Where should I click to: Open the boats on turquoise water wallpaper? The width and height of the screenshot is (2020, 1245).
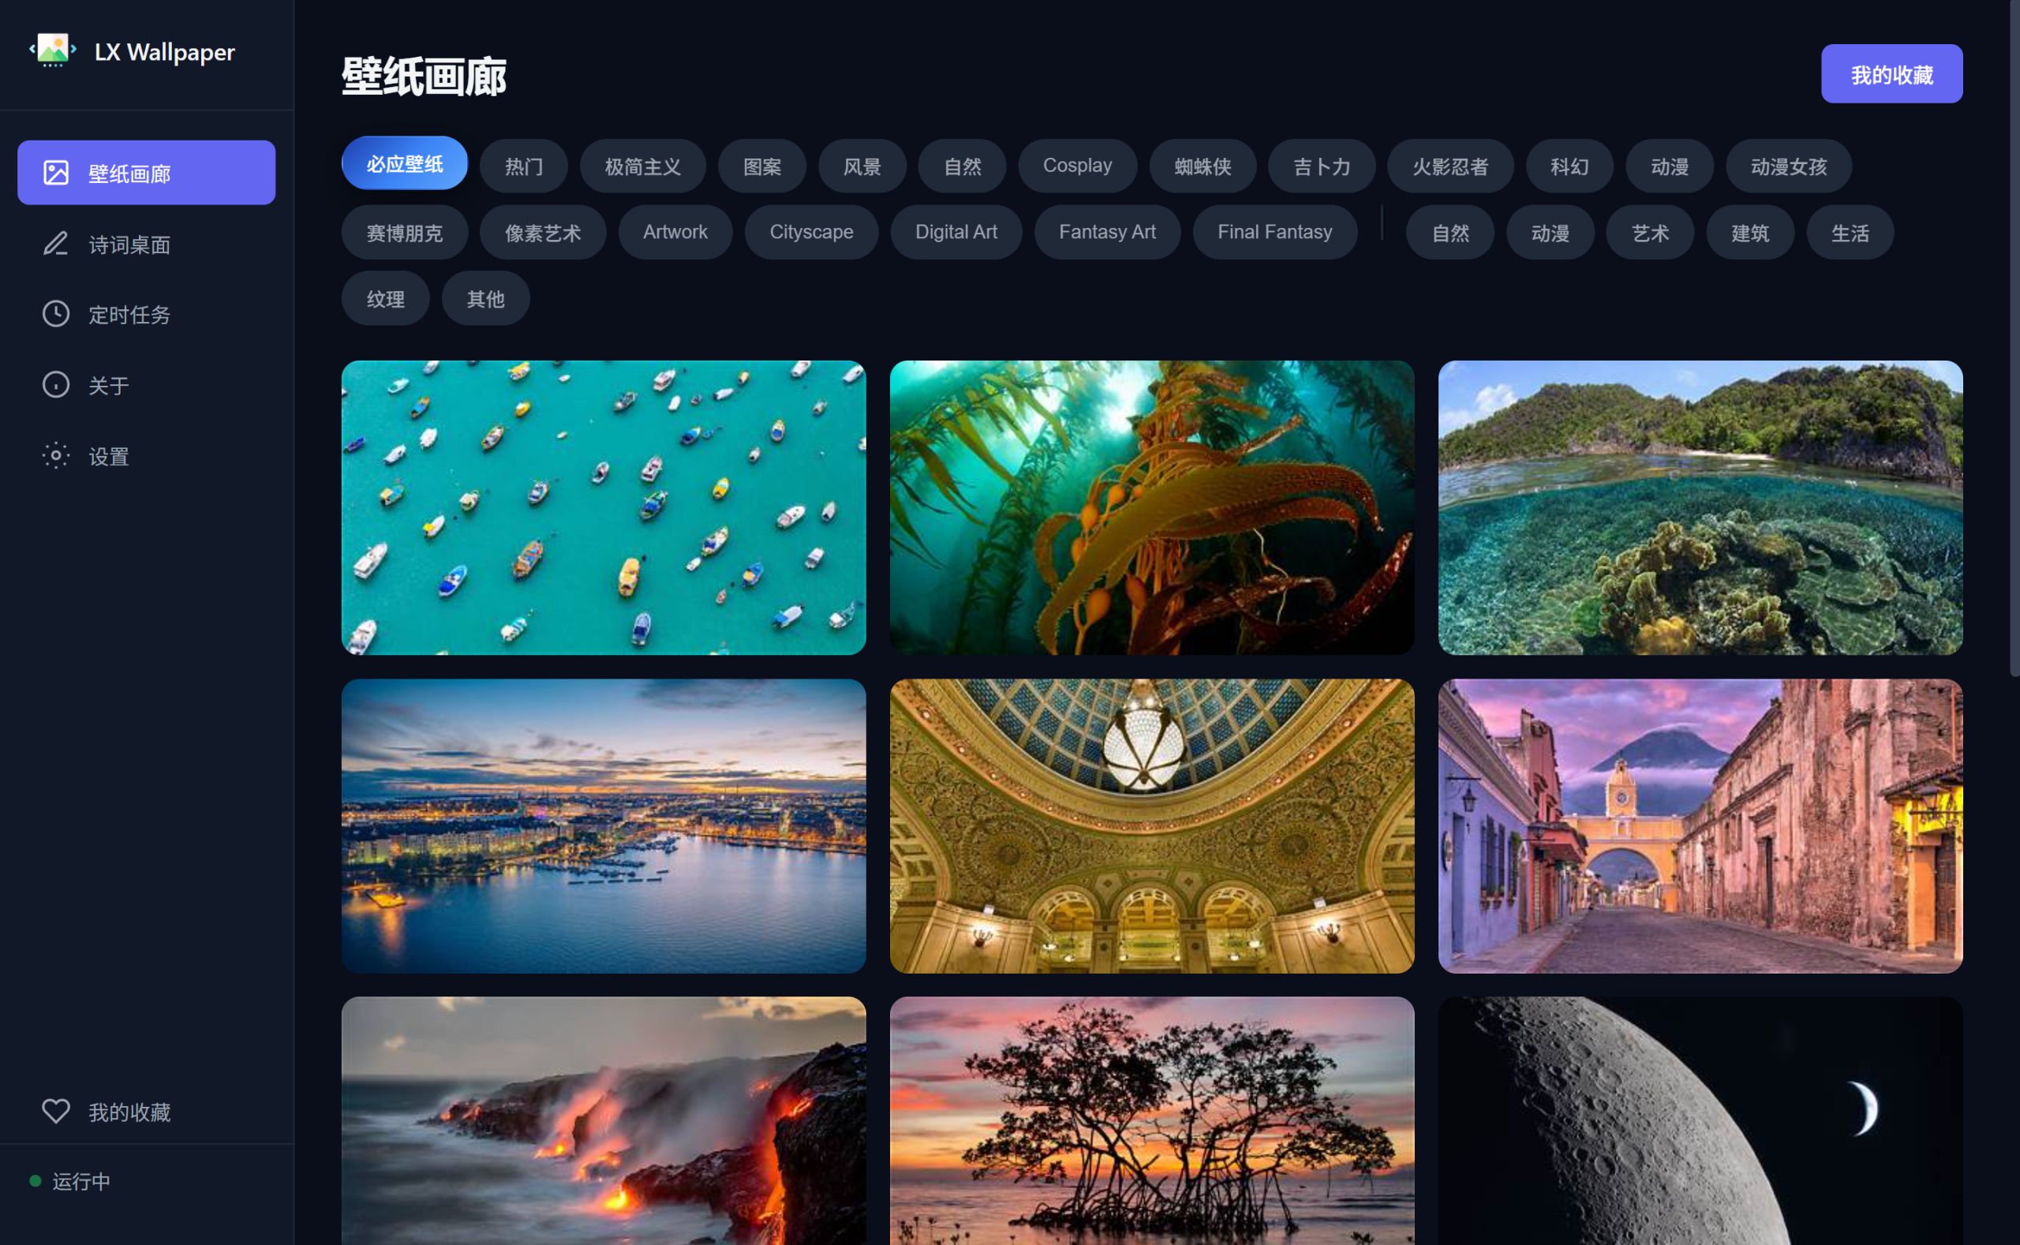coord(604,508)
